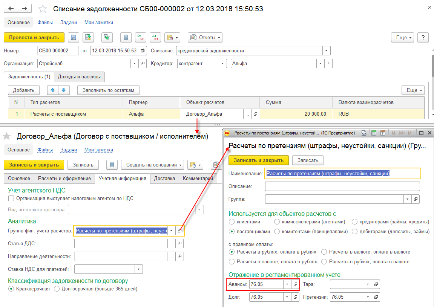This screenshot has height=307, width=434.
Task: Select Краткосрочная debt classification
Action: tap(11, 289)
